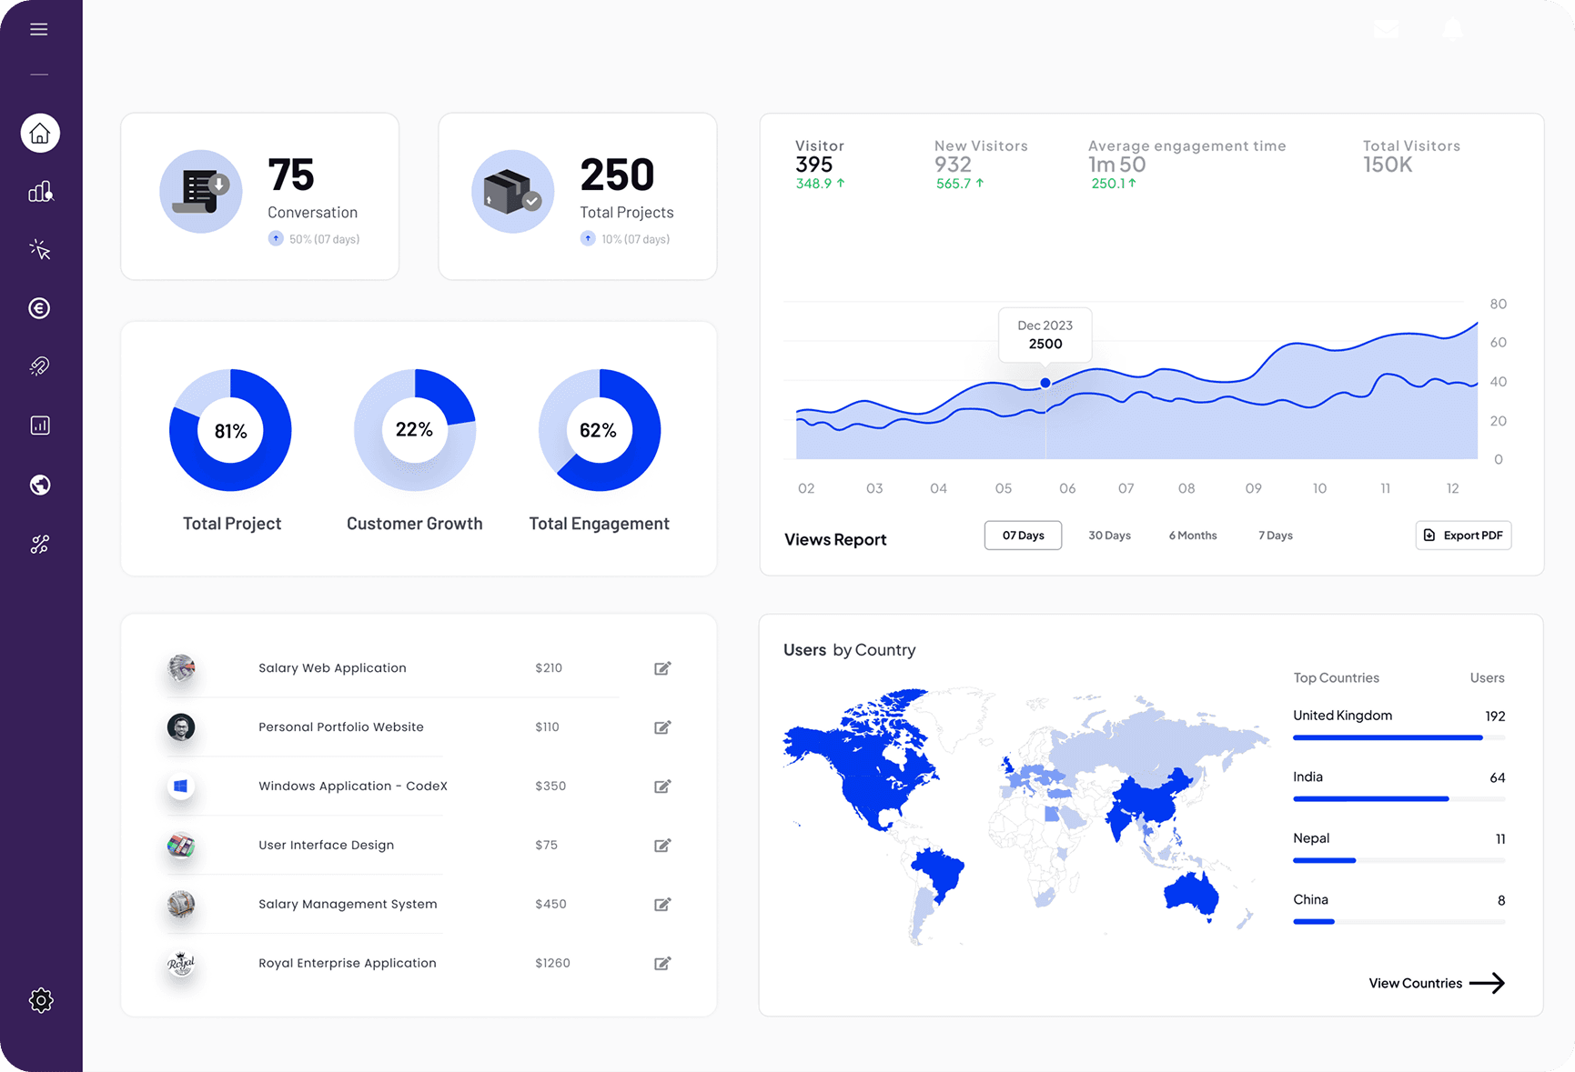Click the United Kingdom users progress bar
Image resolution: width=1575 pixels, height=1072 pixels.
1398,737
